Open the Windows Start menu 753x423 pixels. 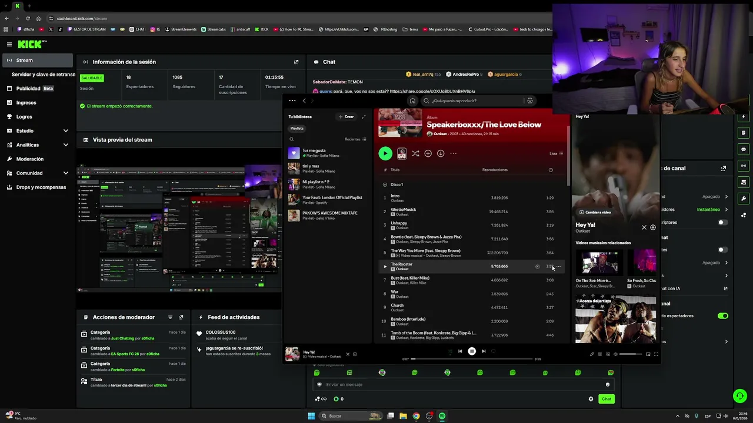click(x=311, y=416)
